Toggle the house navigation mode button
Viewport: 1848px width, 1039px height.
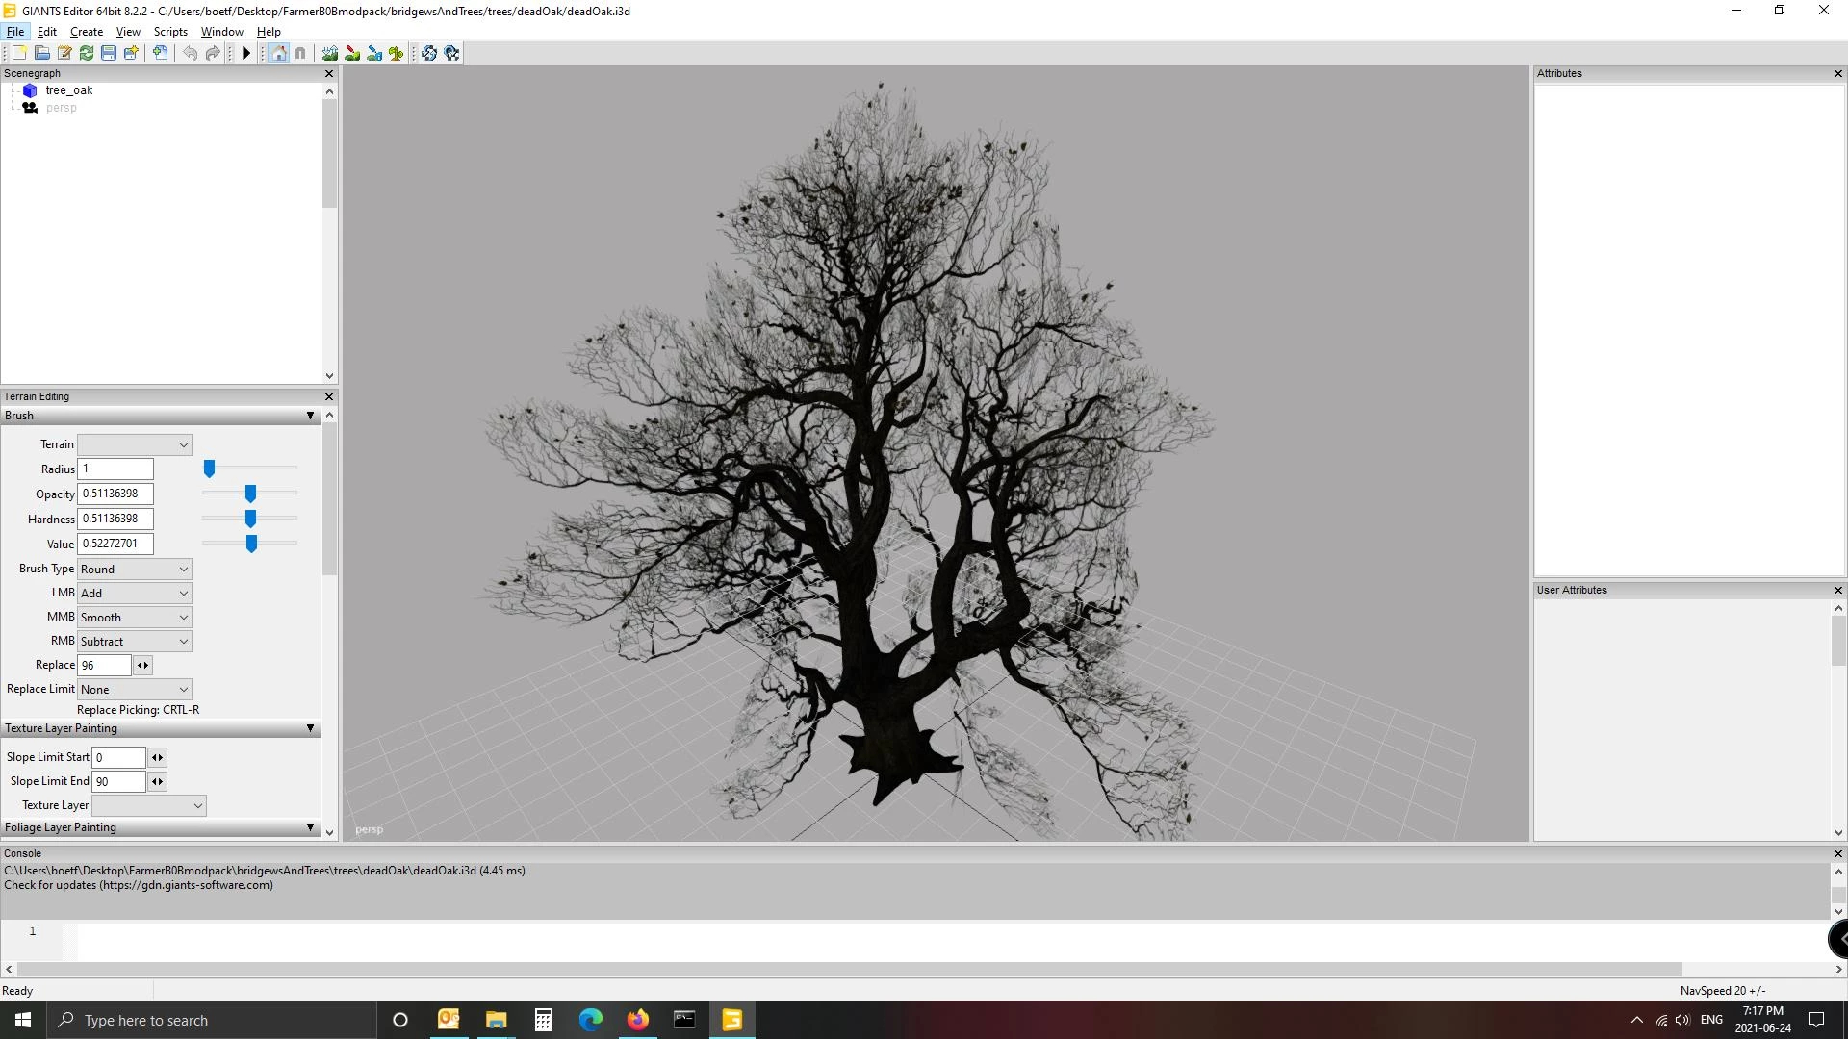pos(278,53)
